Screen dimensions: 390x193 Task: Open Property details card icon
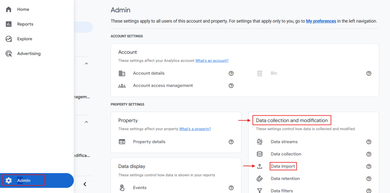coord(122,142)
